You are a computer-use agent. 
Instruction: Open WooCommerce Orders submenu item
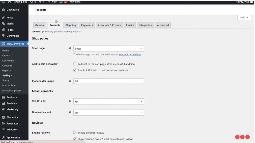point(6,56)
